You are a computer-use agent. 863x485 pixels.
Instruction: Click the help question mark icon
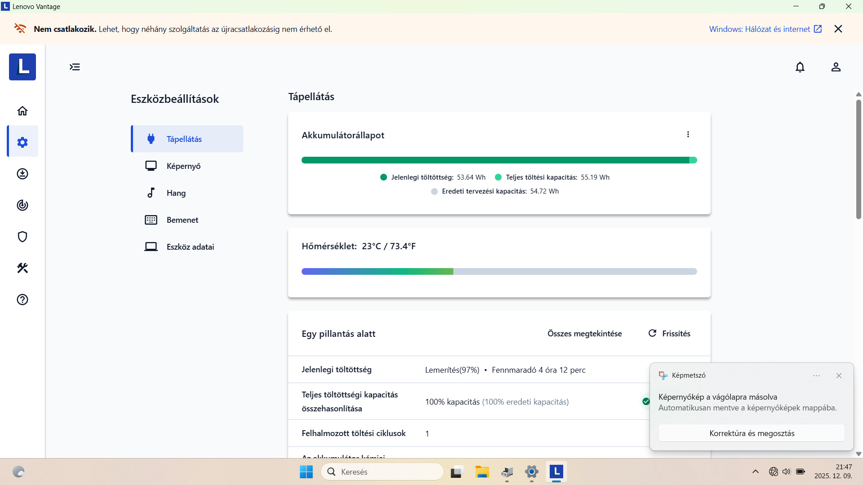click(22, 300)
